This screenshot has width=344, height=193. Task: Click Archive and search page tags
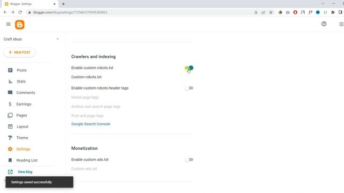(x=96, y=106)
